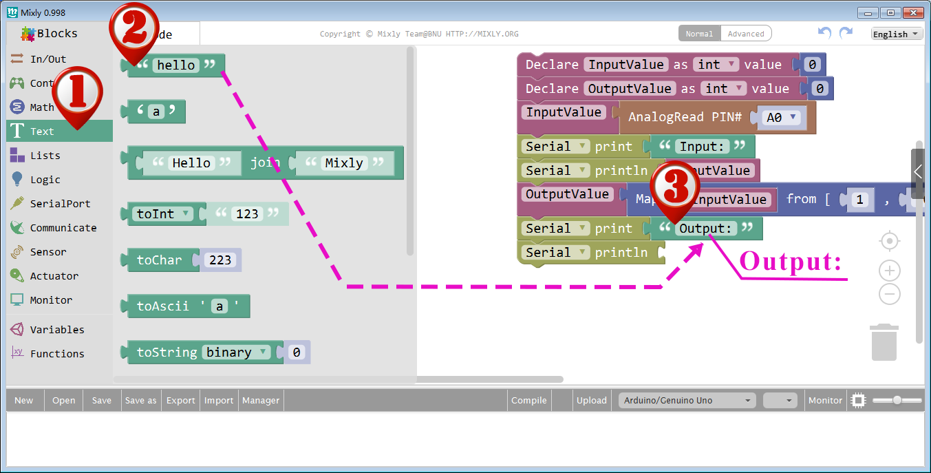This screenshot has height=473, width=931.
Task: Click the OutputValue name in Declare block
Action: pos(629,89)
